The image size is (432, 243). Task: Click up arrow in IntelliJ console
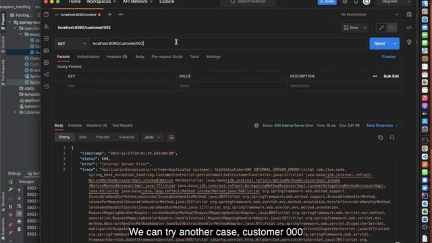[x=19, y=190]
